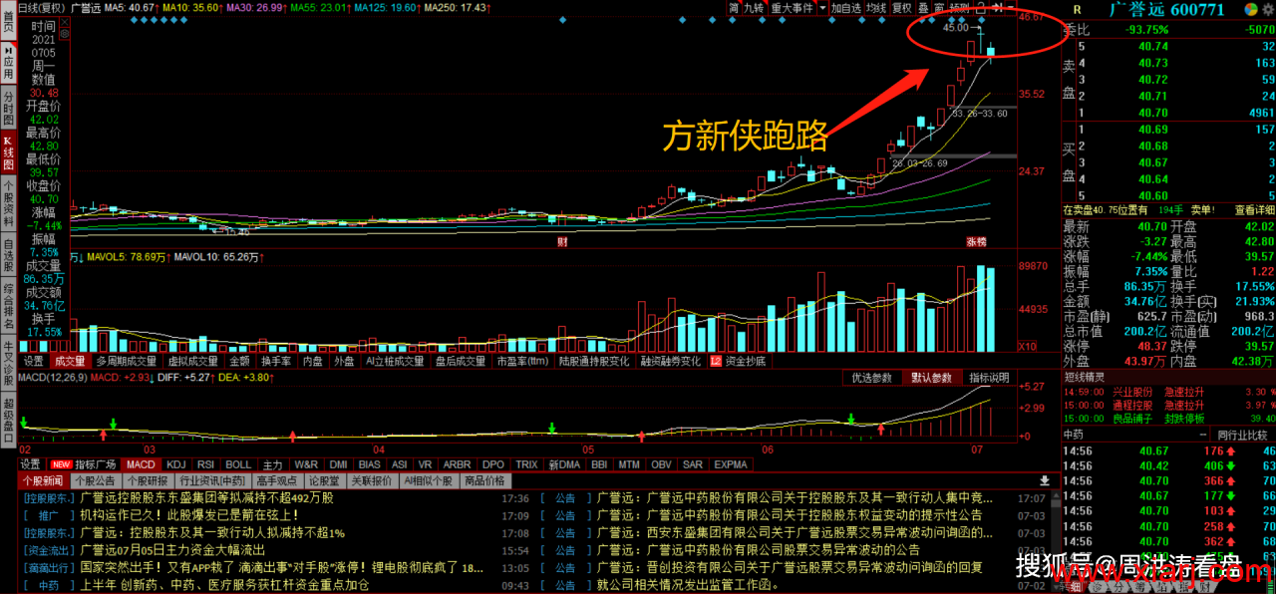This screenshot has height=594, width=1276.
Task: Open 指标说明 for MACD
Action: pyautogui.click(x=989, y=378)
